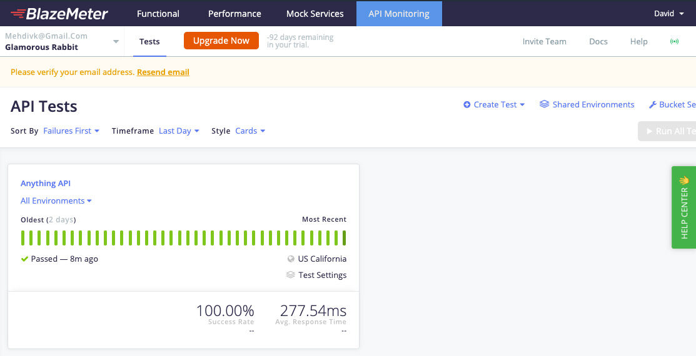The height and width of the screenshot is (356, 696).
Task: Click the Upgrade Now button
Action: [221, 41]
